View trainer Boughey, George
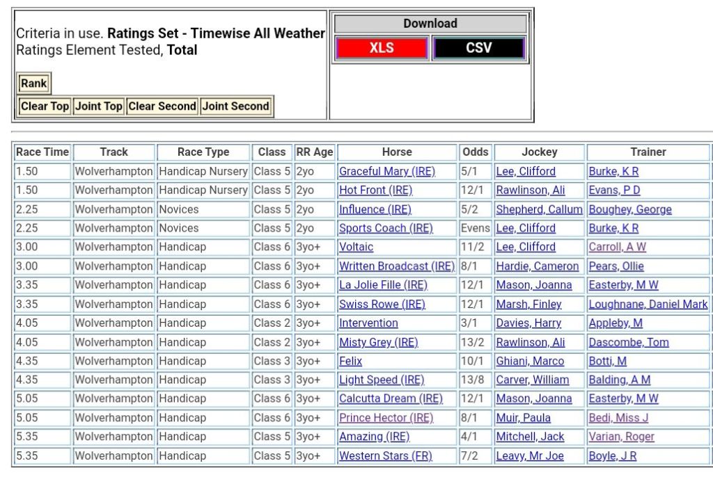 click(x=629, y=209)
